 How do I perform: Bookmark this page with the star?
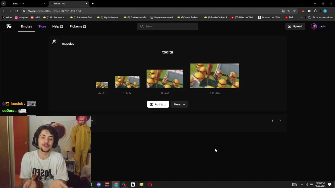point(294,11)
